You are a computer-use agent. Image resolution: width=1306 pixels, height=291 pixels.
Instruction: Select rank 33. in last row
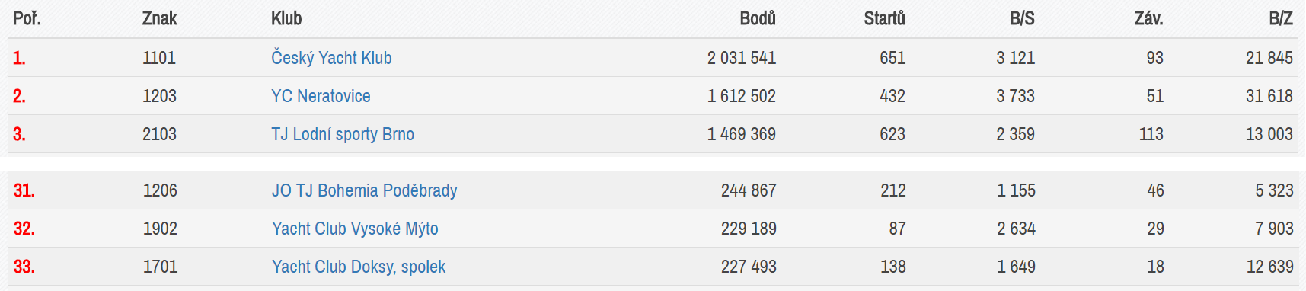[24, 267]
